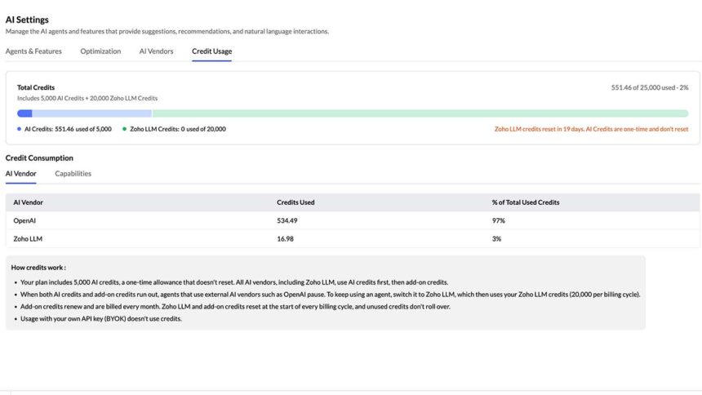Image resolution: width=702 pixels, height=395 pixels.
Task: Click the '% of Total Used Credits' column header
Action: (526, 202)
